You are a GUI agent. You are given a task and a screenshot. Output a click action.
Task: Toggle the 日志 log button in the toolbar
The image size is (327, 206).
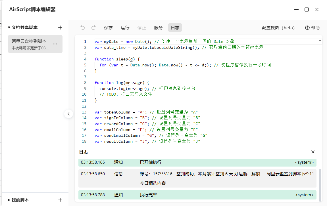pos(175,28)
